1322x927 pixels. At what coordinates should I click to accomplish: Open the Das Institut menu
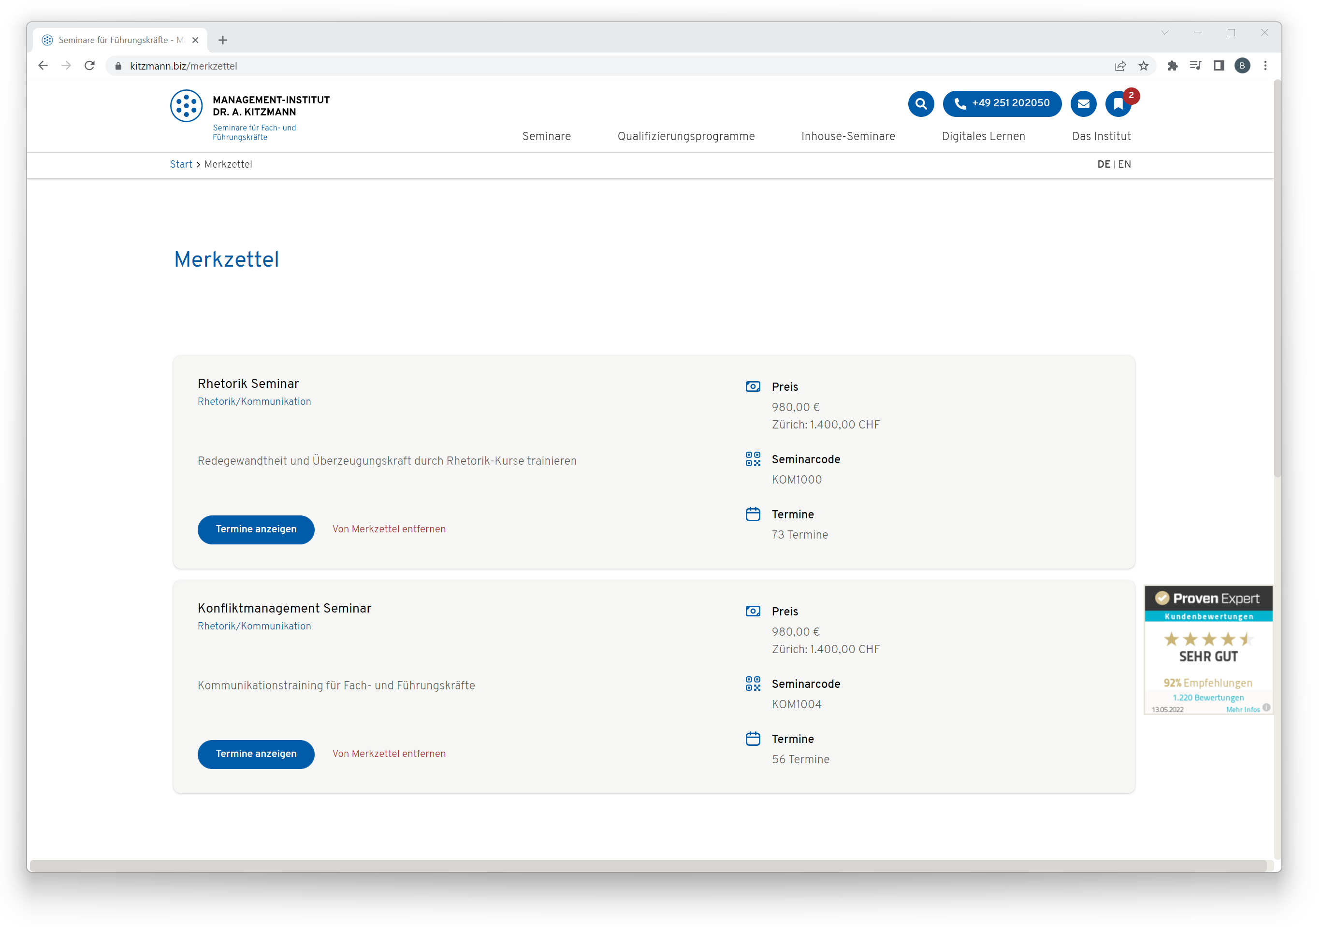tap(1101, 136)
